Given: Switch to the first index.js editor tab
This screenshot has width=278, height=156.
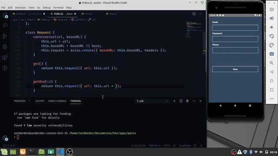Looking at the screenshot, I should [29, 14].
